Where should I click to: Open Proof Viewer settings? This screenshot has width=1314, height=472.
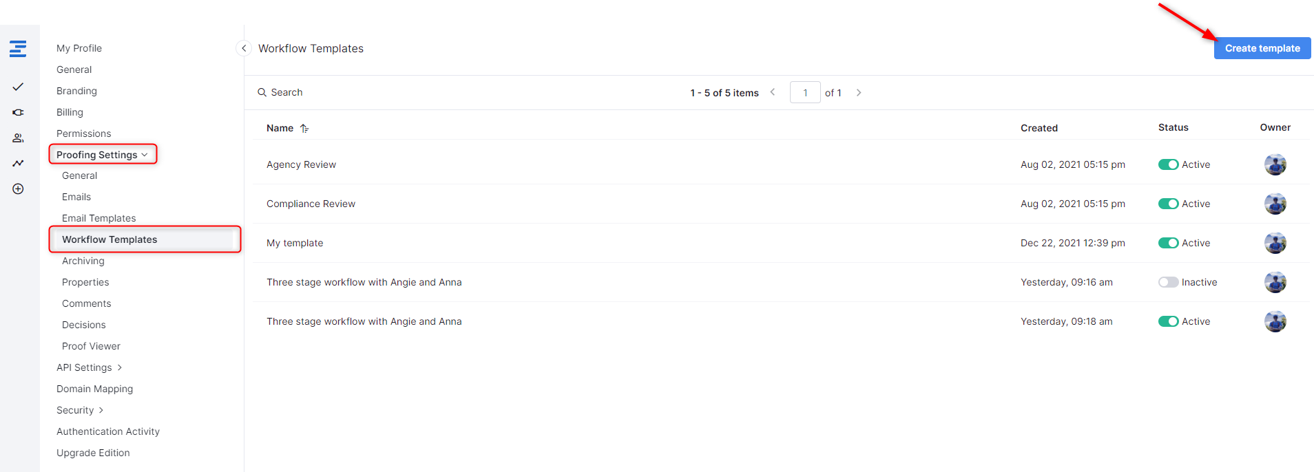(x=91, y=346)
